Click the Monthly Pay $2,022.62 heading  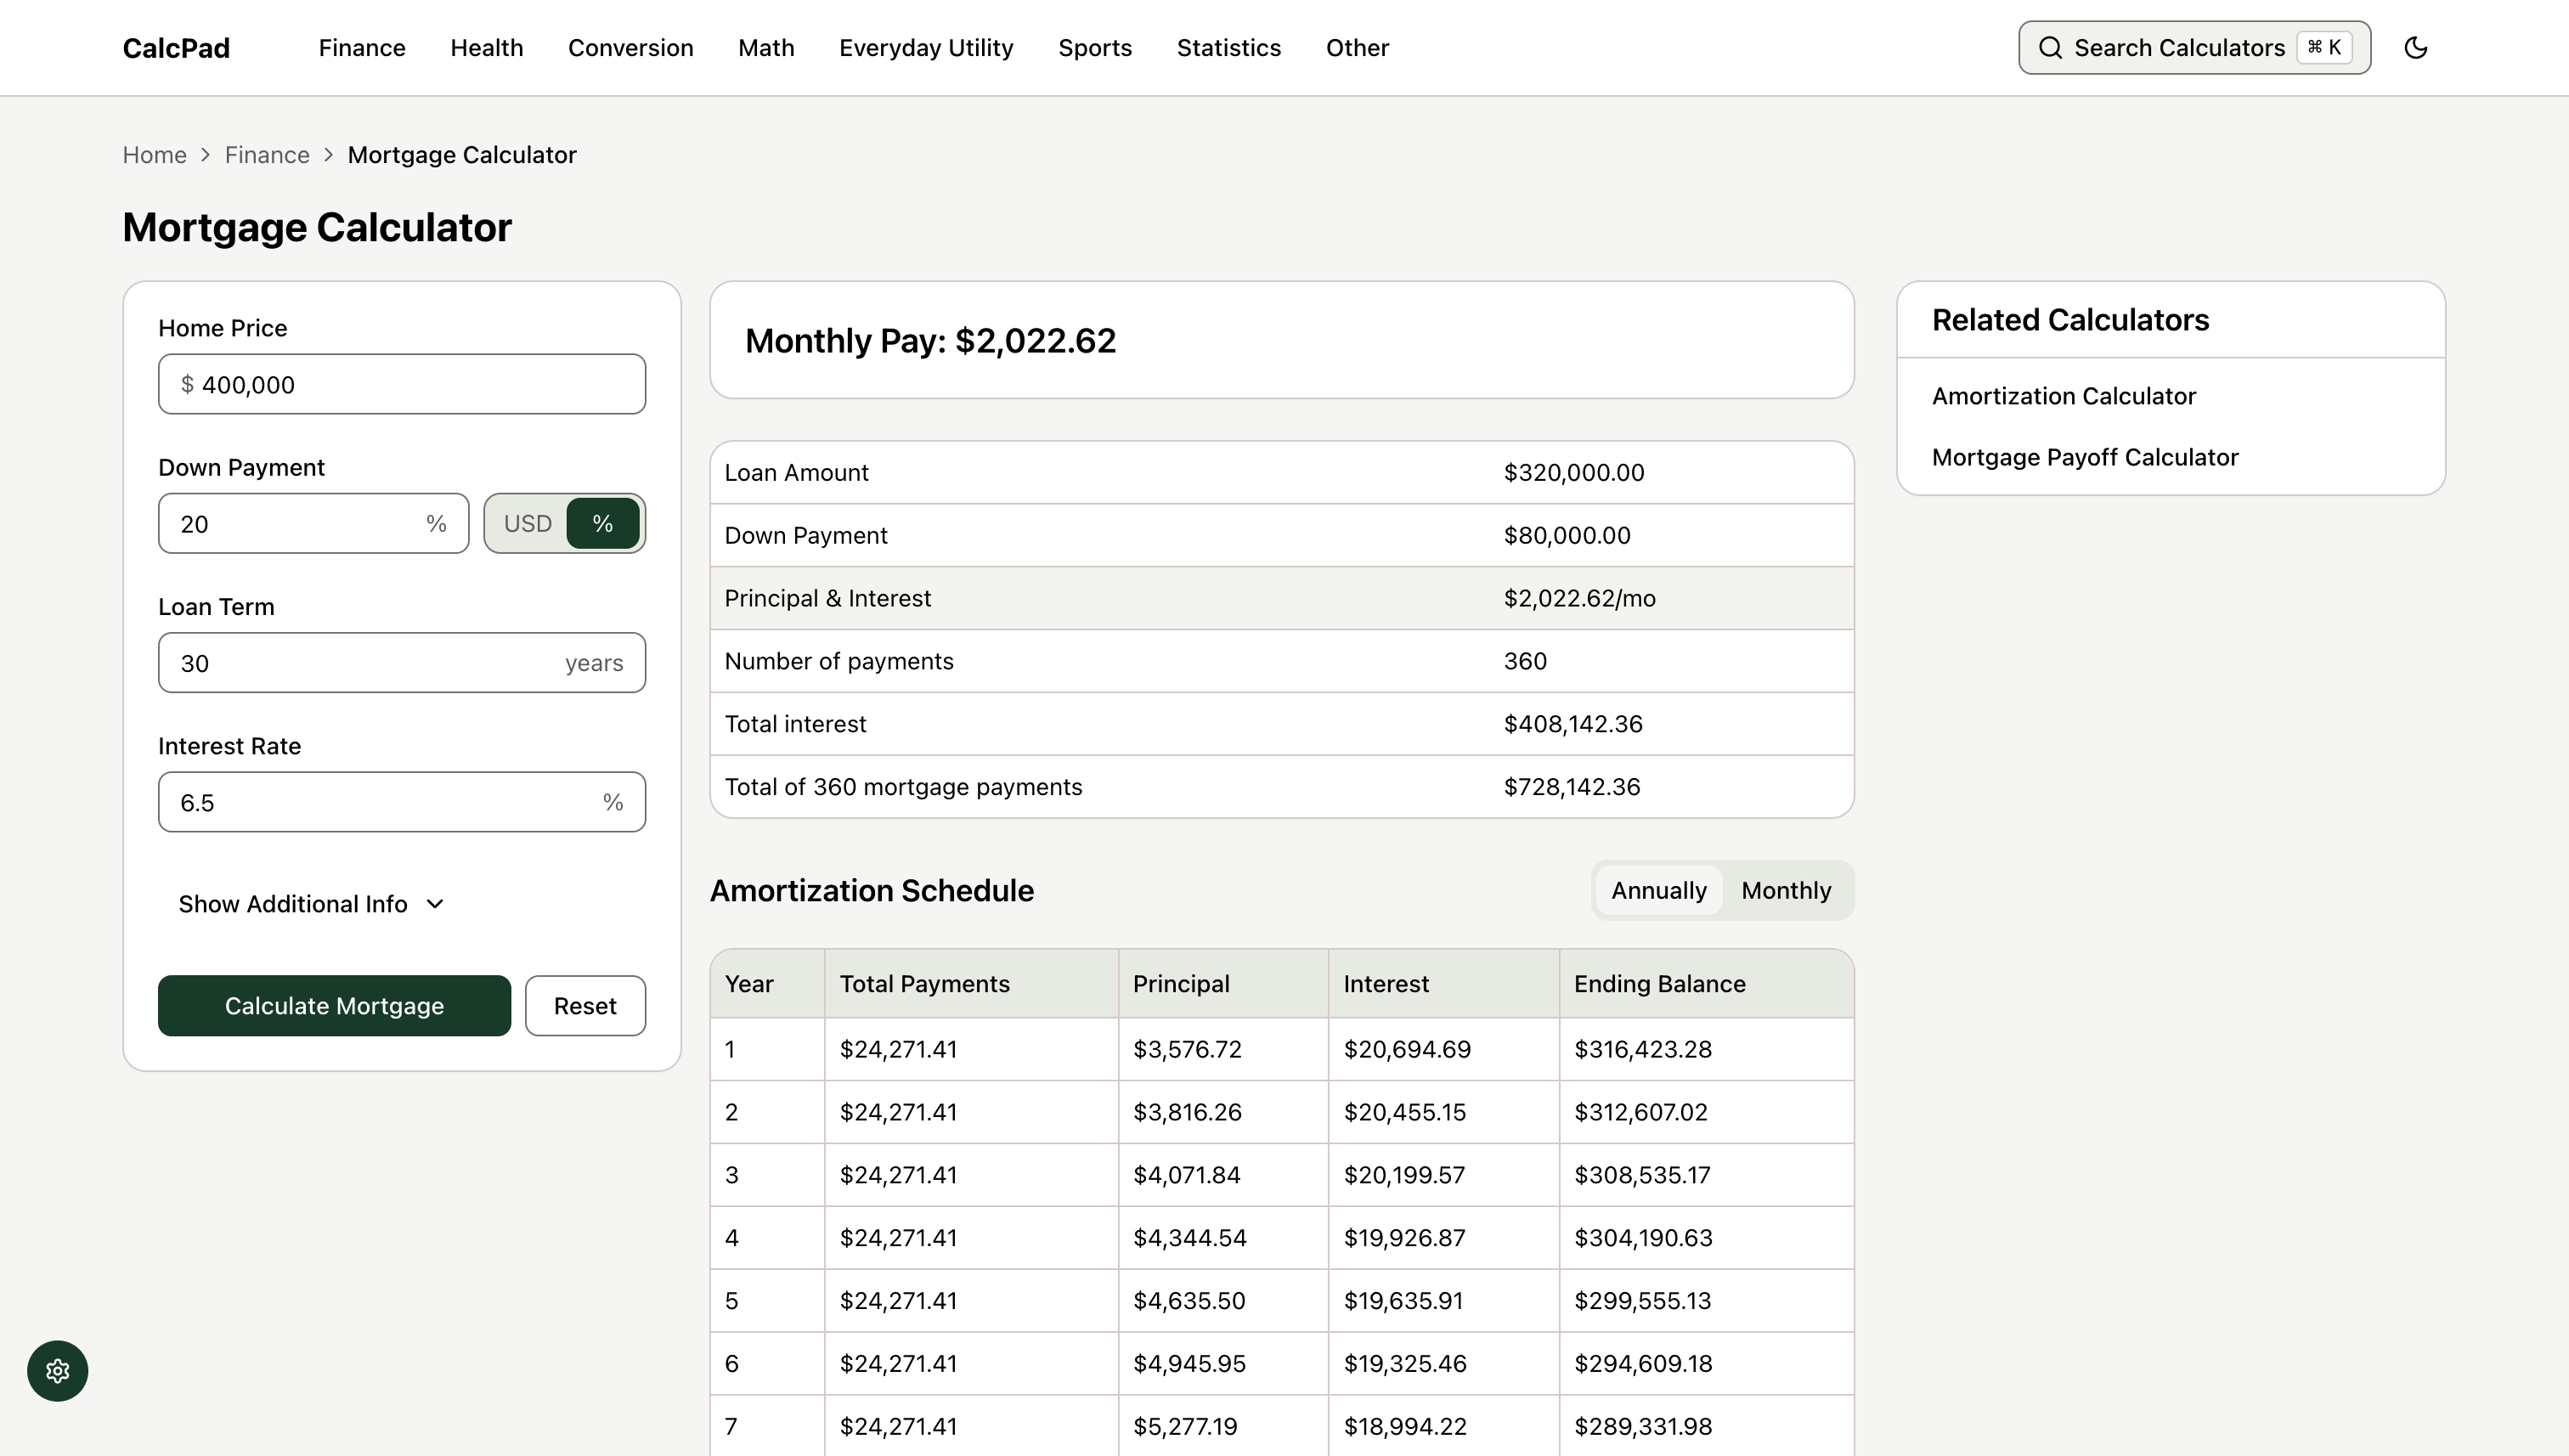tap(930, 341)
